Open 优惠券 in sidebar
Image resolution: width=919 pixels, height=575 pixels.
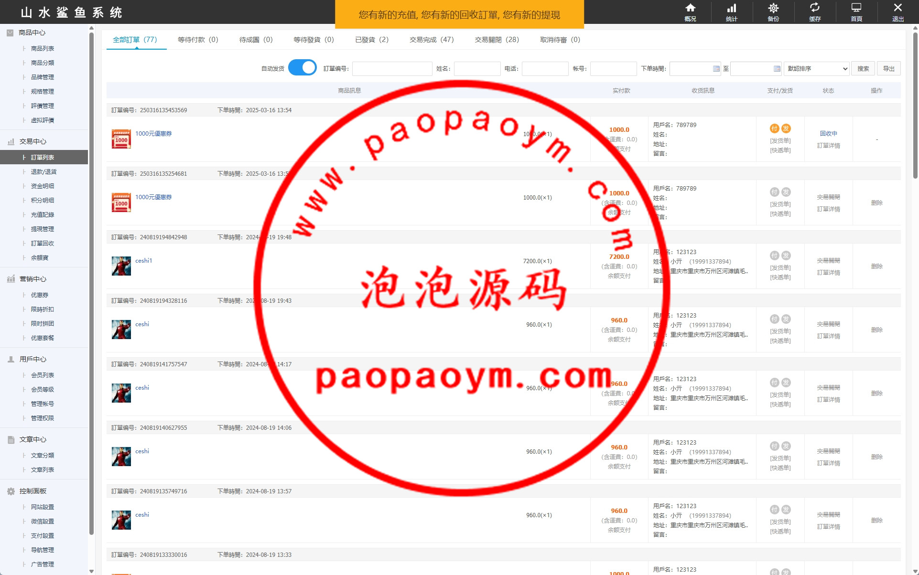[40, 295]
